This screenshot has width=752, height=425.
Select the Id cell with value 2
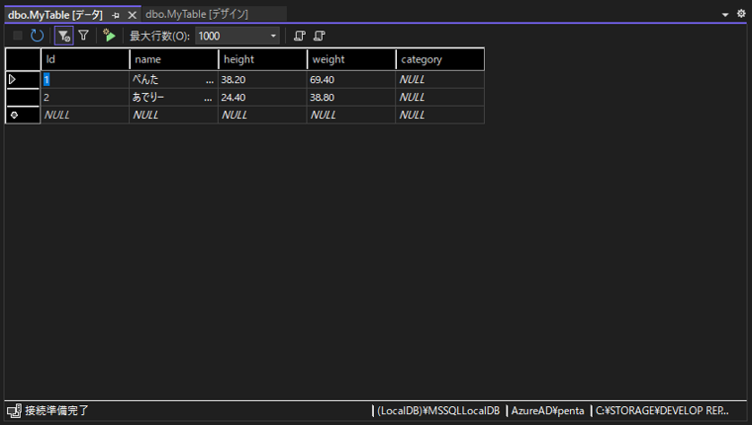(85, 97)
